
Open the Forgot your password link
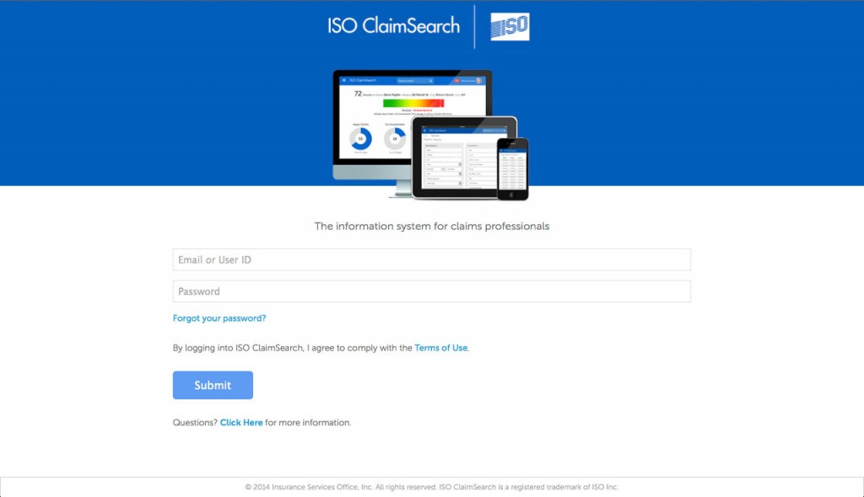pos(219,318)
